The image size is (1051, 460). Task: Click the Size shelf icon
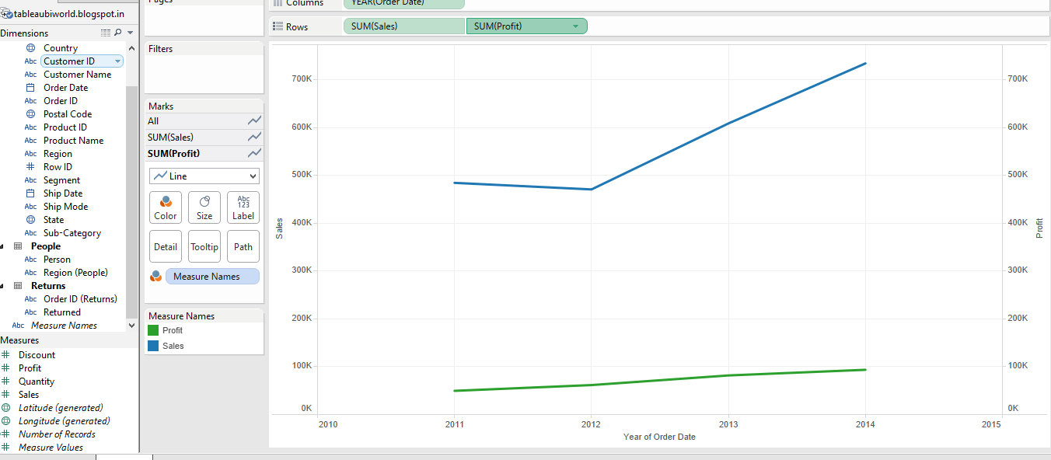(x=204, y=207)
